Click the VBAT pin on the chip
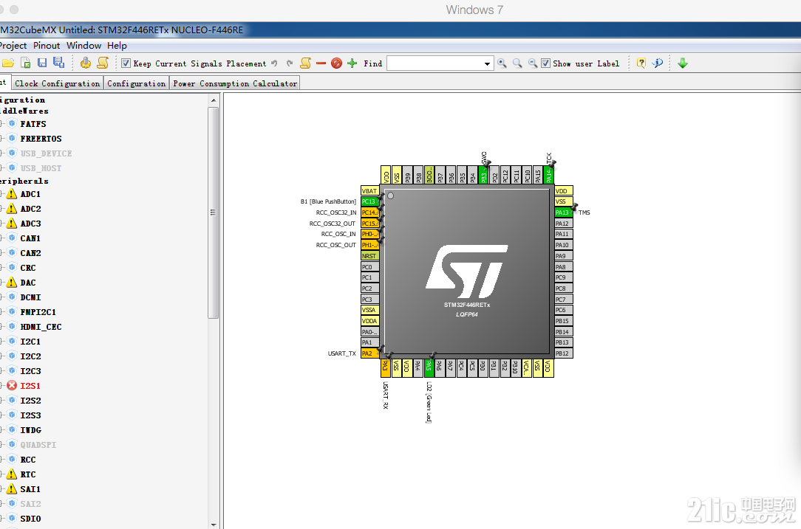801x529 pixels. click(369, 190)
